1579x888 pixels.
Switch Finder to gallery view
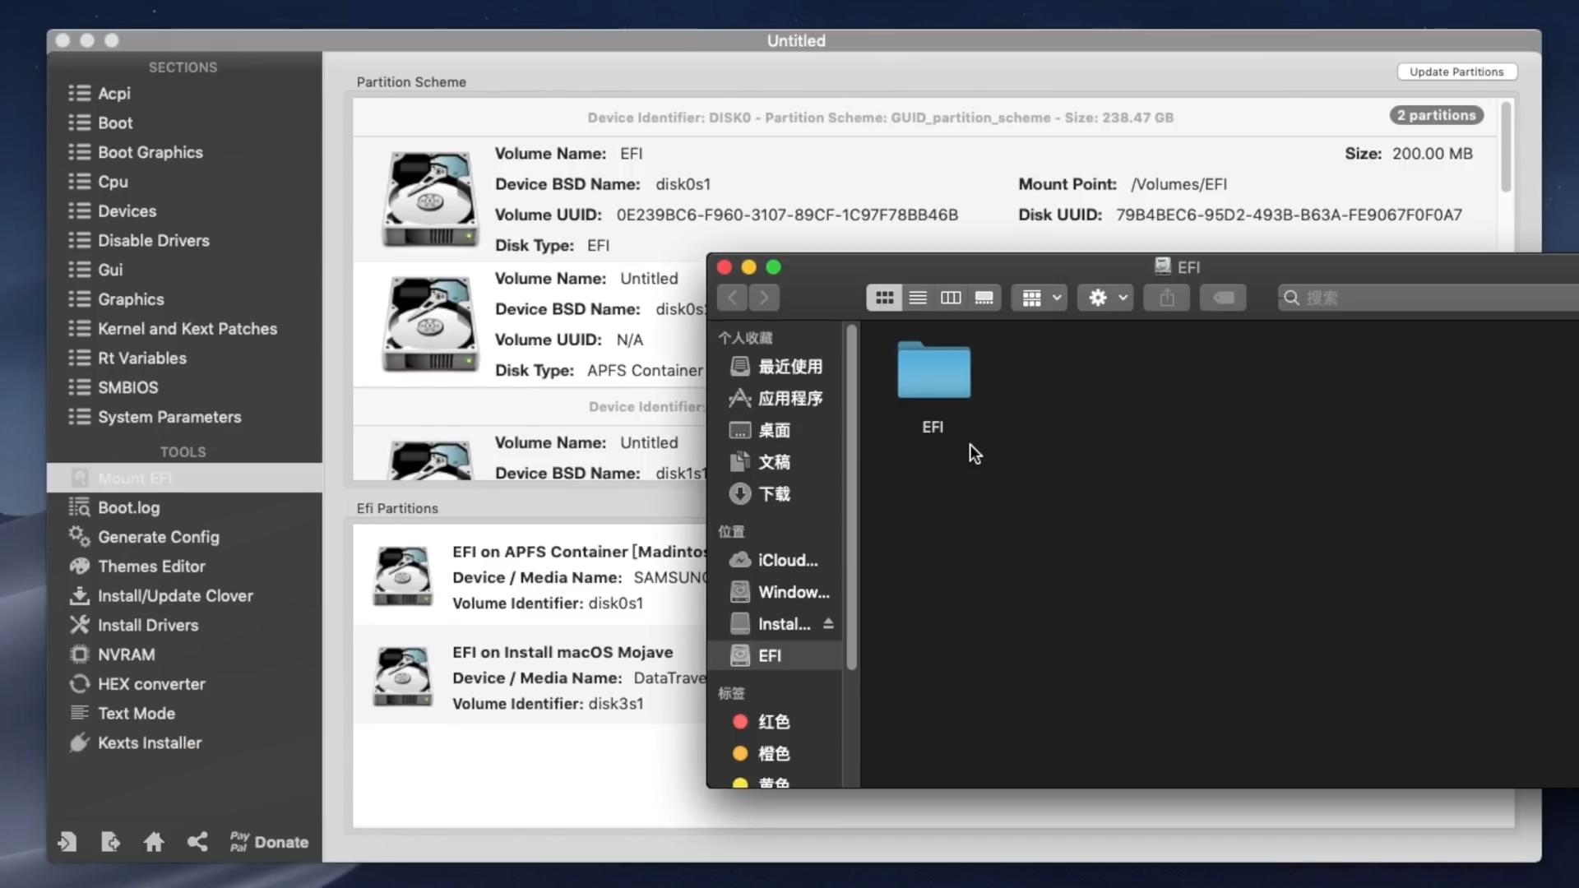pos(984,298)
